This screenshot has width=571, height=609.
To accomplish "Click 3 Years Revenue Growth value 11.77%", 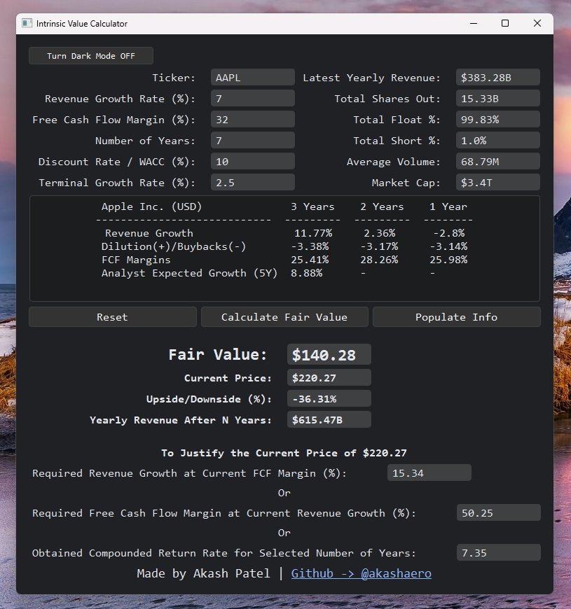I will tap(313, 233).
